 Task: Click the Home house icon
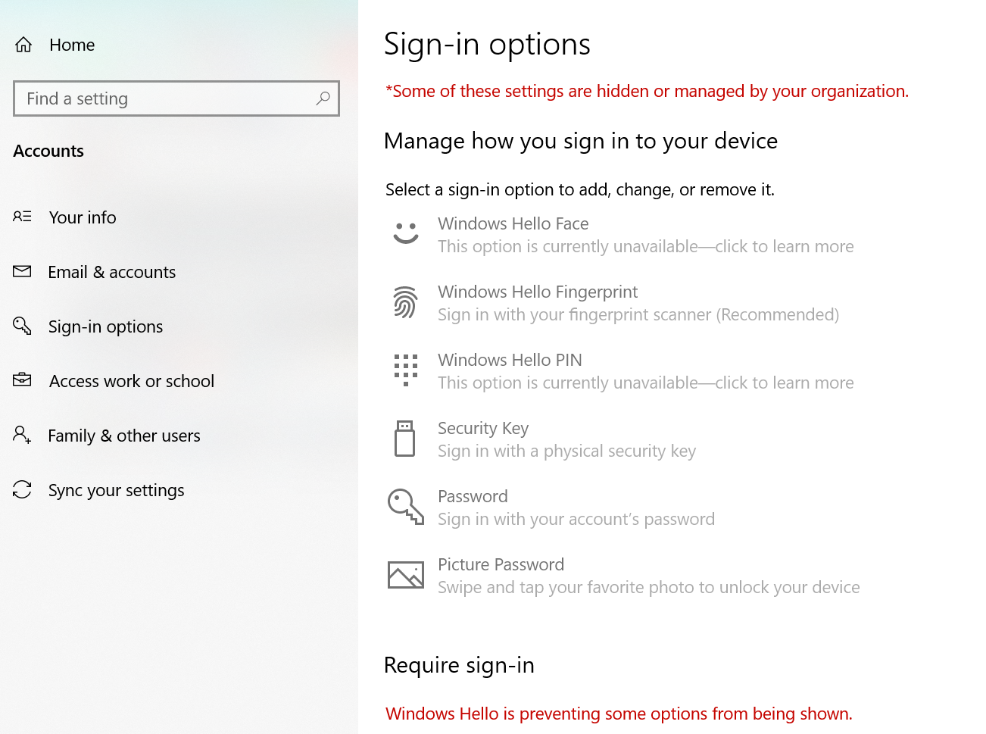(23, 44)
